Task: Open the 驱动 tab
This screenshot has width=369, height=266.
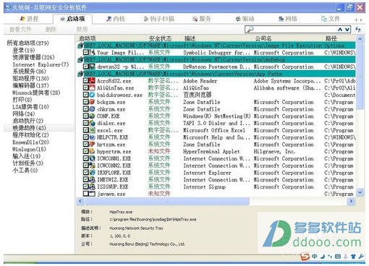Action: (245, 19)
